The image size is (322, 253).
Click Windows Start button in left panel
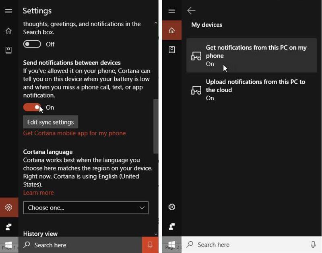pyautogui.click(x=8, y=245)
